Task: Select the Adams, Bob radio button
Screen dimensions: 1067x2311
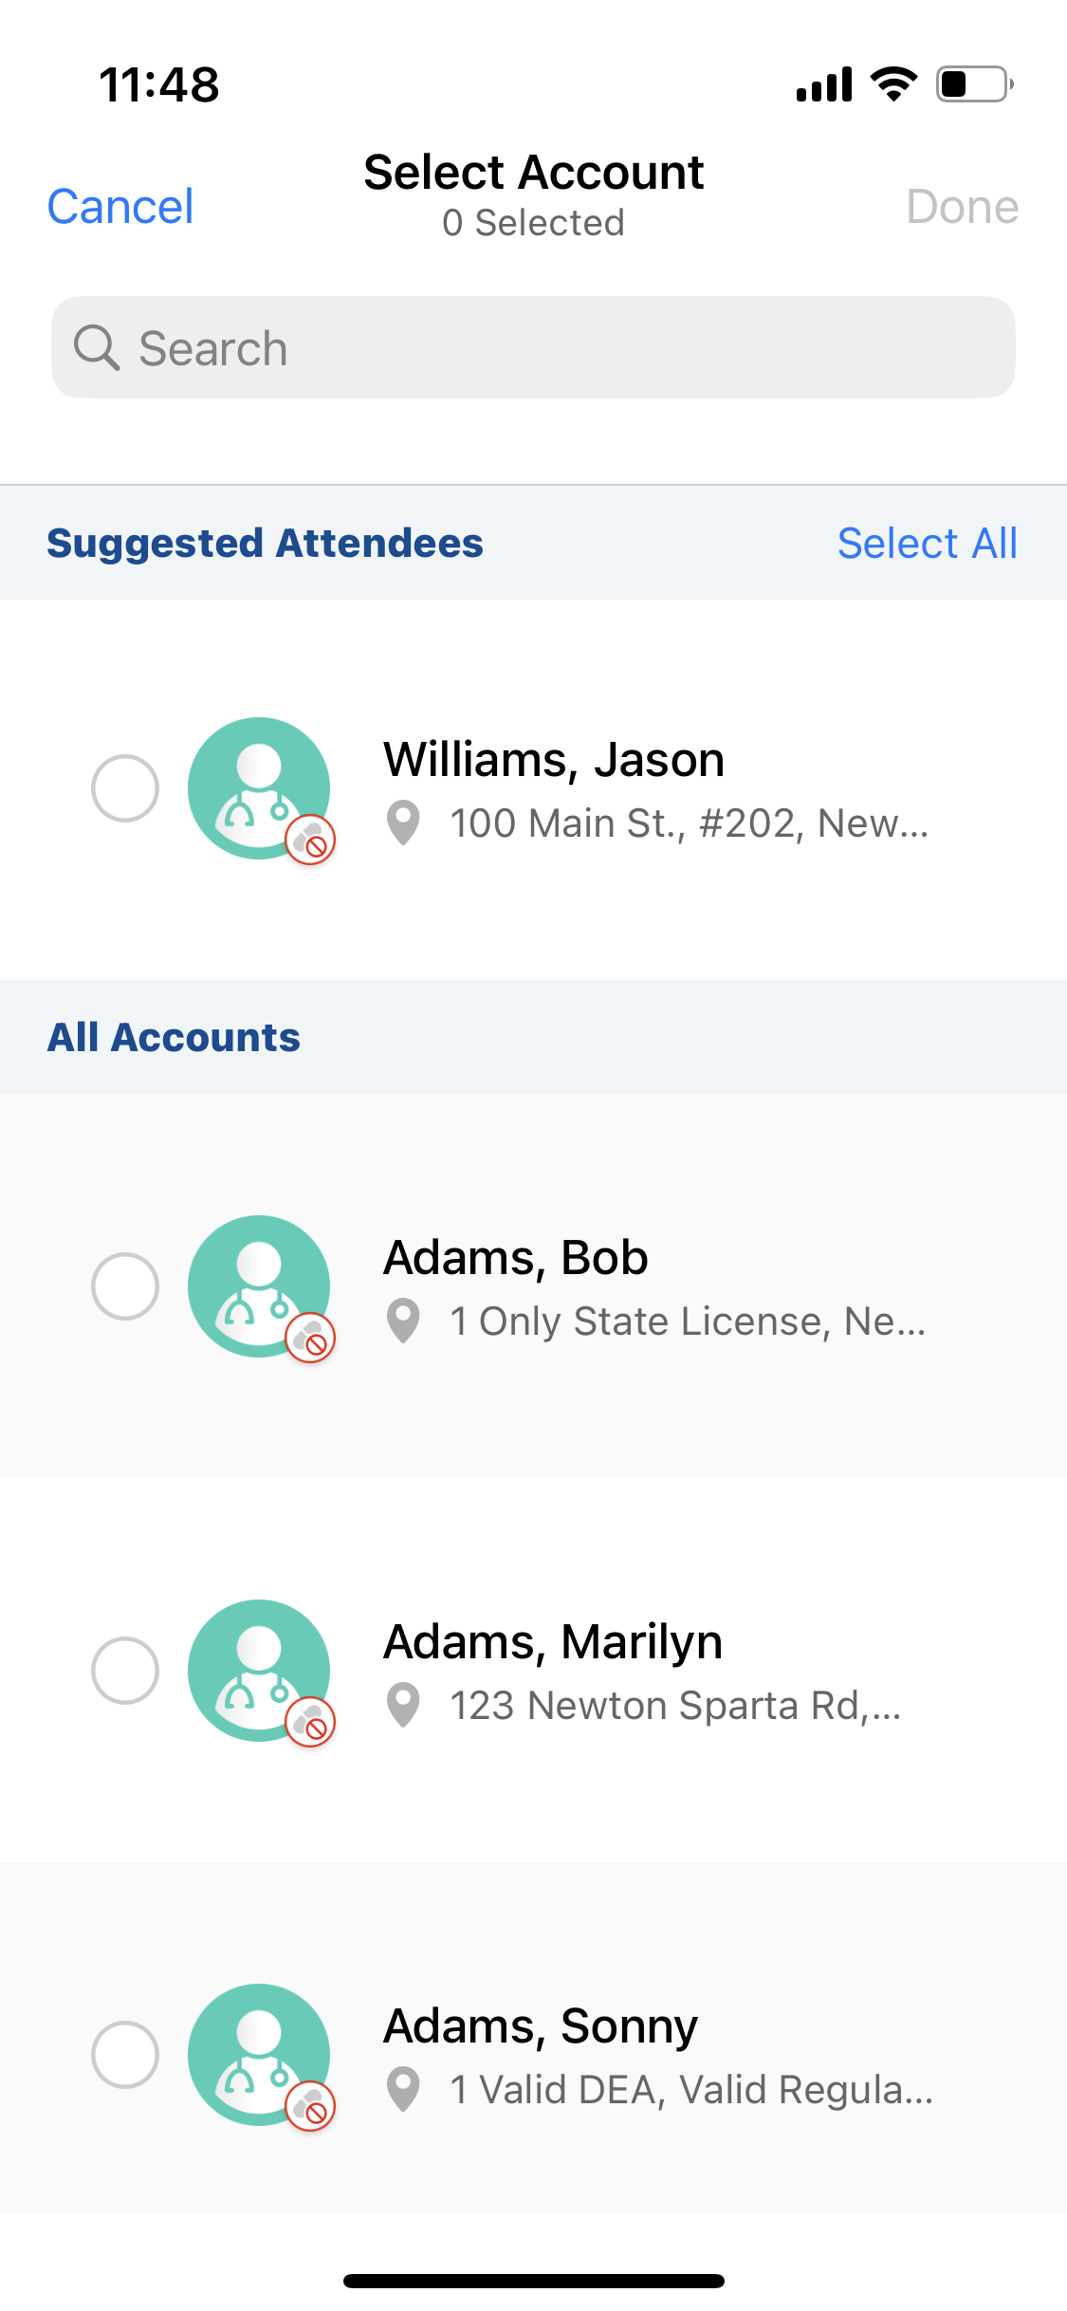Action: 124,1285
